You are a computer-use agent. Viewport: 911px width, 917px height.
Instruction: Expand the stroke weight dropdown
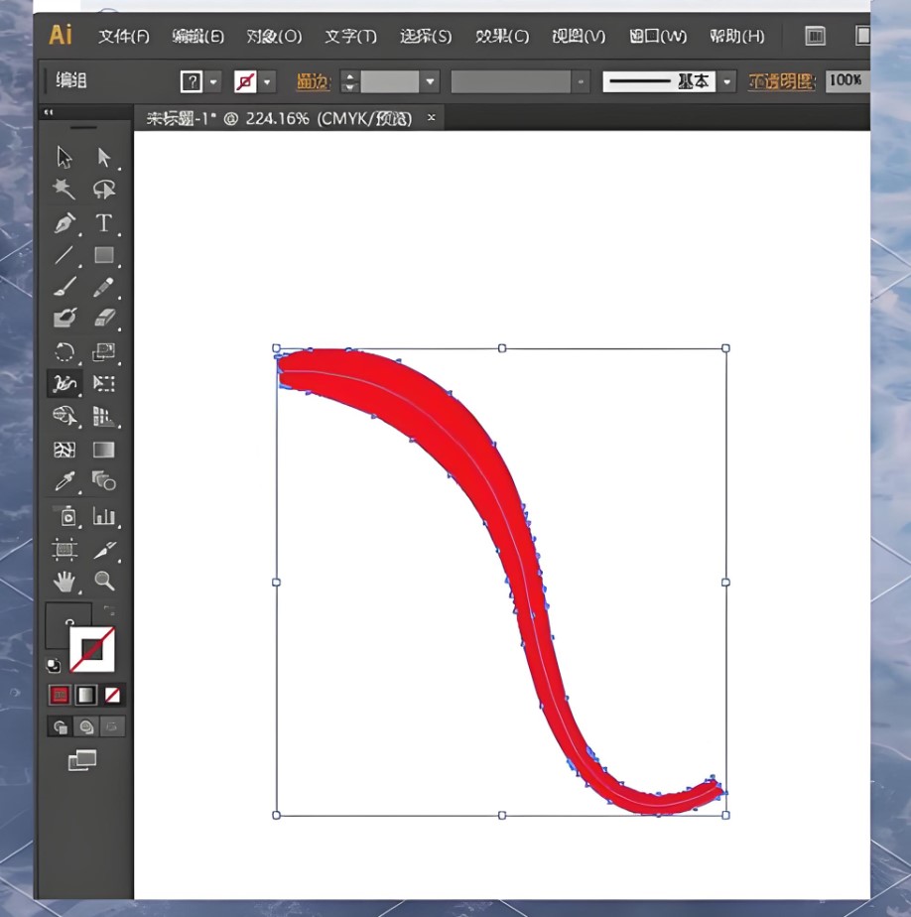[430, 81]
